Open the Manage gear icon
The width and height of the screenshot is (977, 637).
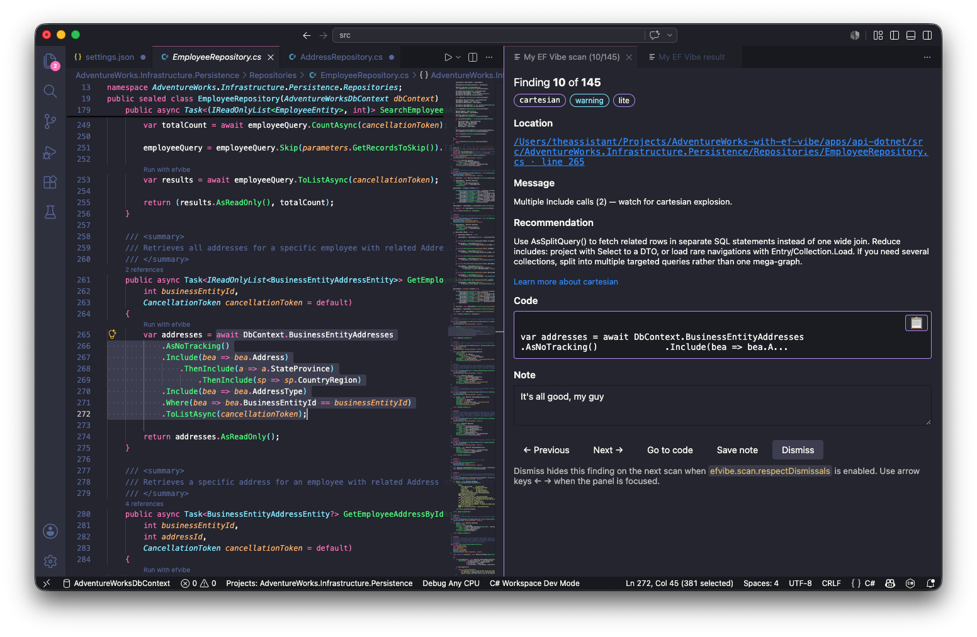pyautogui.click(x=50, y=561)
